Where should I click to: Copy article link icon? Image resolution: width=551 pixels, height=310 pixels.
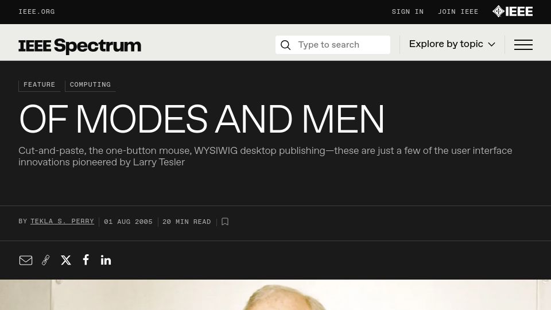tap(46, 260)
